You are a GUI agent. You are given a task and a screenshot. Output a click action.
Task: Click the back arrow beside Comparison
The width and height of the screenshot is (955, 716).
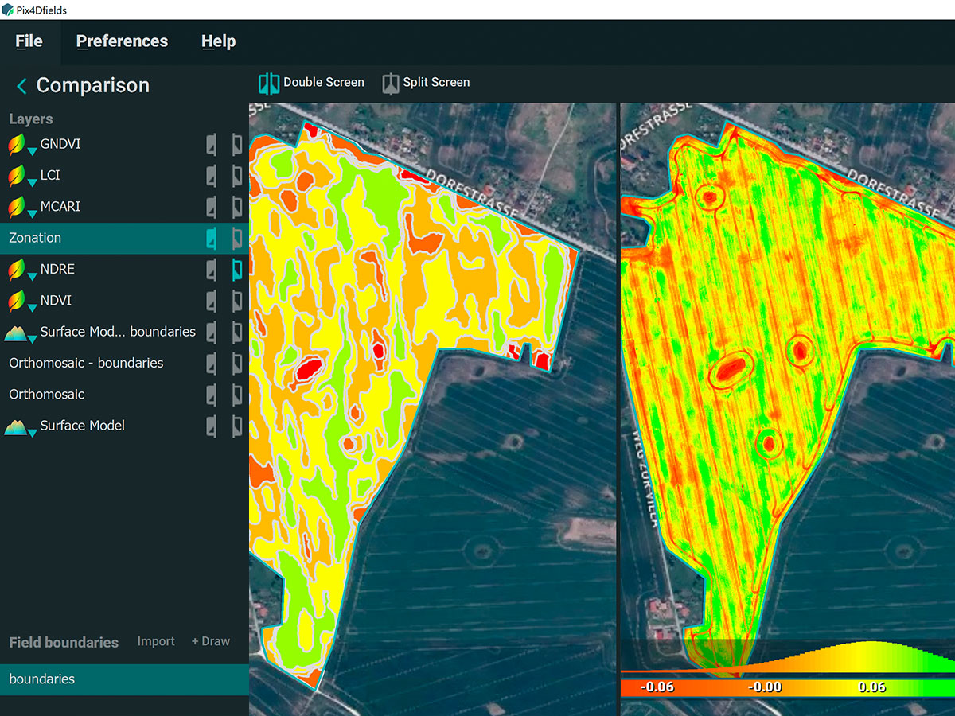pyautogui.click(x=21, y=86)
